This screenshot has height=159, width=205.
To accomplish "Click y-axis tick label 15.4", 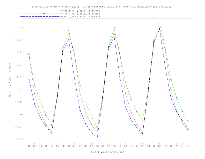I will [18, 115].
